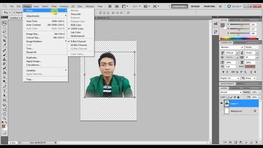Select the Background layer thumbnail

coord(226,111)
